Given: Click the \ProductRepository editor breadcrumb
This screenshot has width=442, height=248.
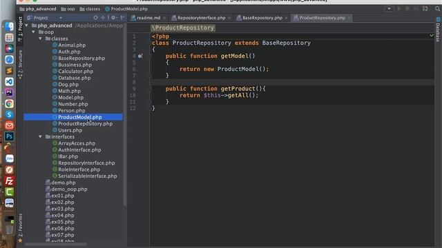Looking at the screenshot, I should 183,28.
